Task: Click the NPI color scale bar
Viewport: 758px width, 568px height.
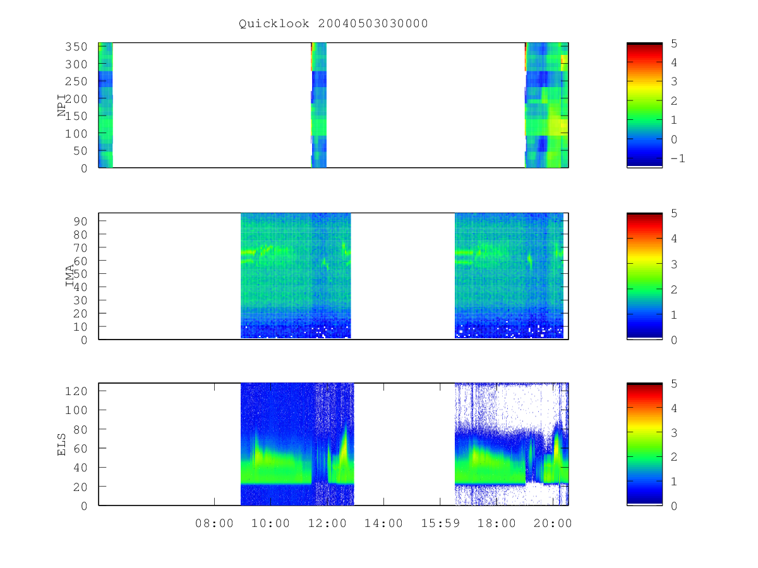Action: coord(644,105)
